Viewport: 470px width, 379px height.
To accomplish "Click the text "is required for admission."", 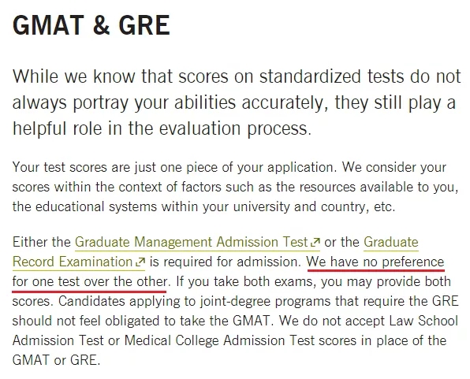I will 226,262.
